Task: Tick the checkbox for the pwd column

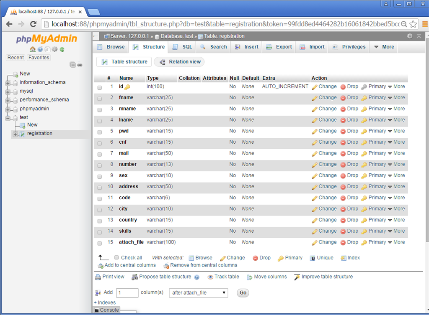Action: tap(100, 132)
